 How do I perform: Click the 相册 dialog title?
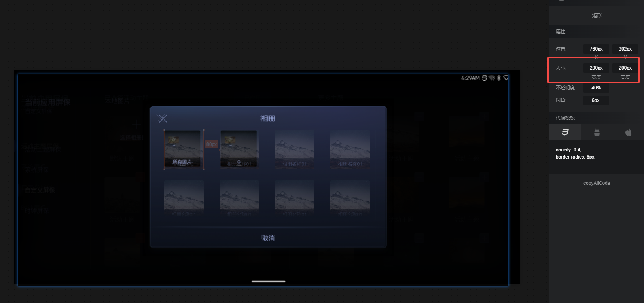268,118
